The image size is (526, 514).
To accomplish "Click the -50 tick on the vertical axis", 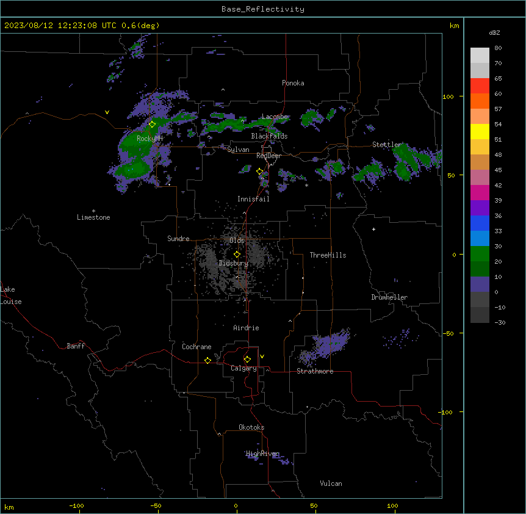I will tap(448, 333).
